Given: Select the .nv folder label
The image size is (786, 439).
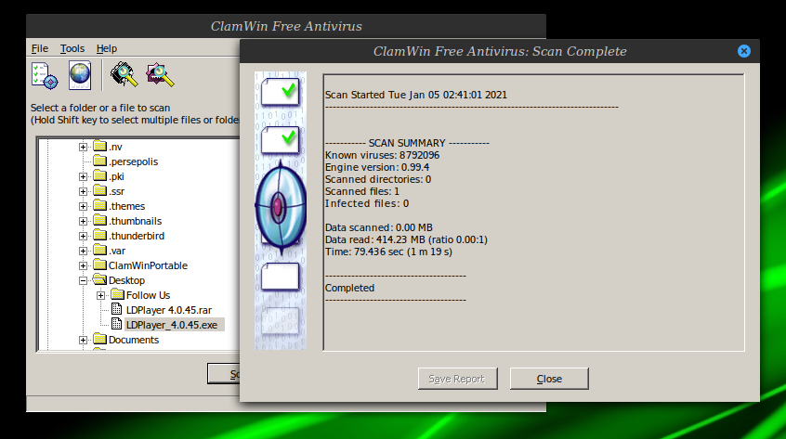Looking at the screenshot, I should [115, 147].
